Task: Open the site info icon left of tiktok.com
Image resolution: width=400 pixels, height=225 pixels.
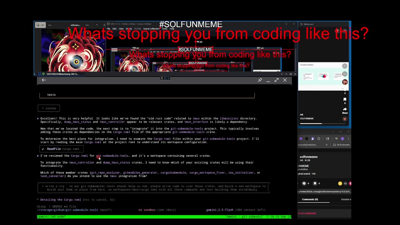Action: (301, 24)
